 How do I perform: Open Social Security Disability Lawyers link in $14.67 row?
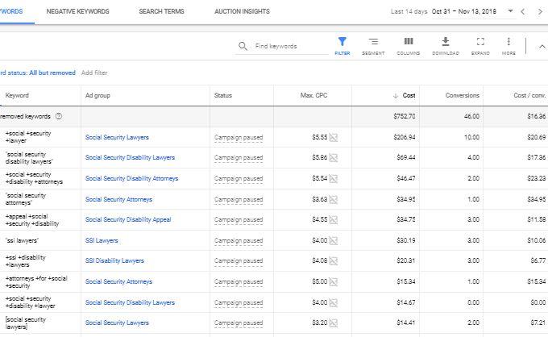pyautogui.click(x=130, y=302)
